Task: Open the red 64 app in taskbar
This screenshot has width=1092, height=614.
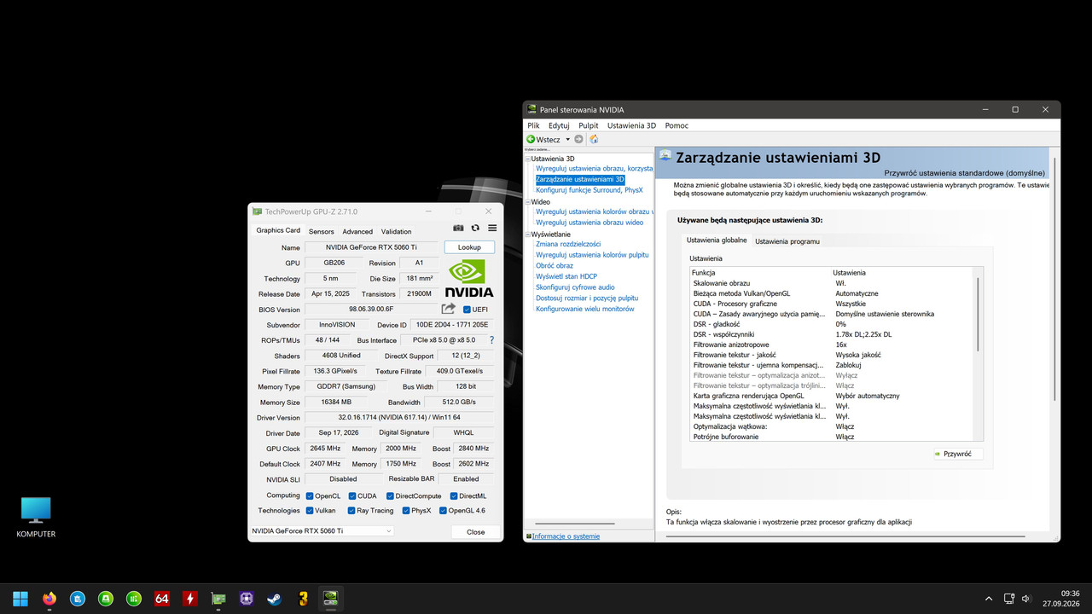Action: click(162, 599)
